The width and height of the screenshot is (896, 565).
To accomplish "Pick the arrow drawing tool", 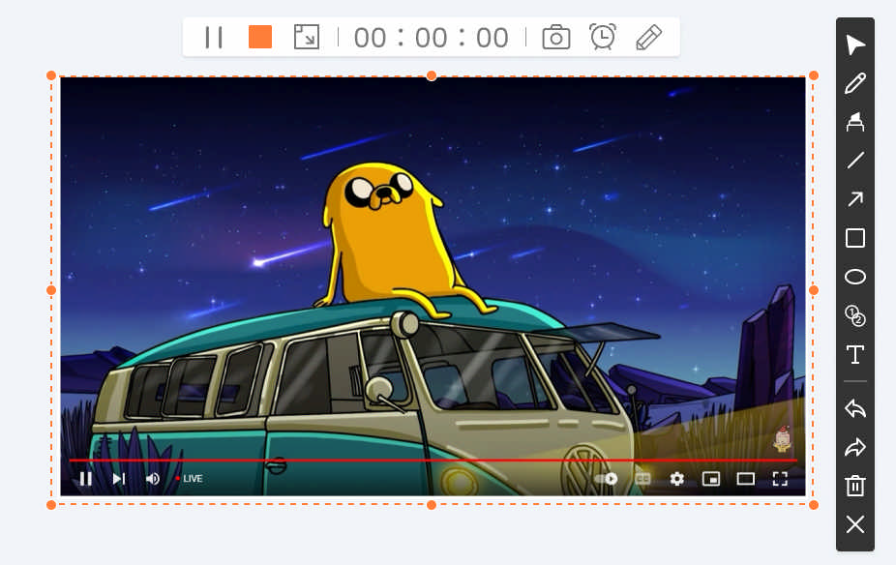I will 855,198.
